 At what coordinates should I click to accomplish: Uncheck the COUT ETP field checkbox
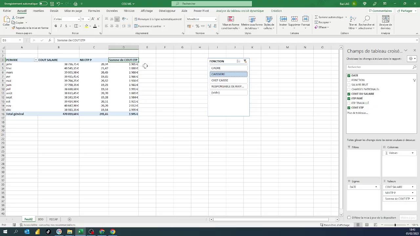[x=349, y=108]
